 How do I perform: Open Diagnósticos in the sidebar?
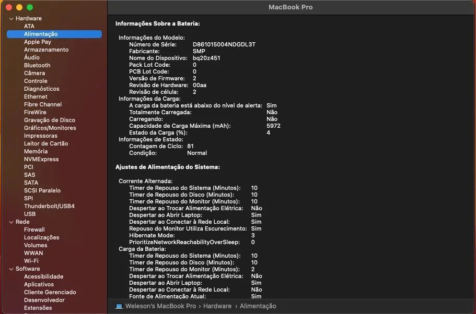point(42,89)
